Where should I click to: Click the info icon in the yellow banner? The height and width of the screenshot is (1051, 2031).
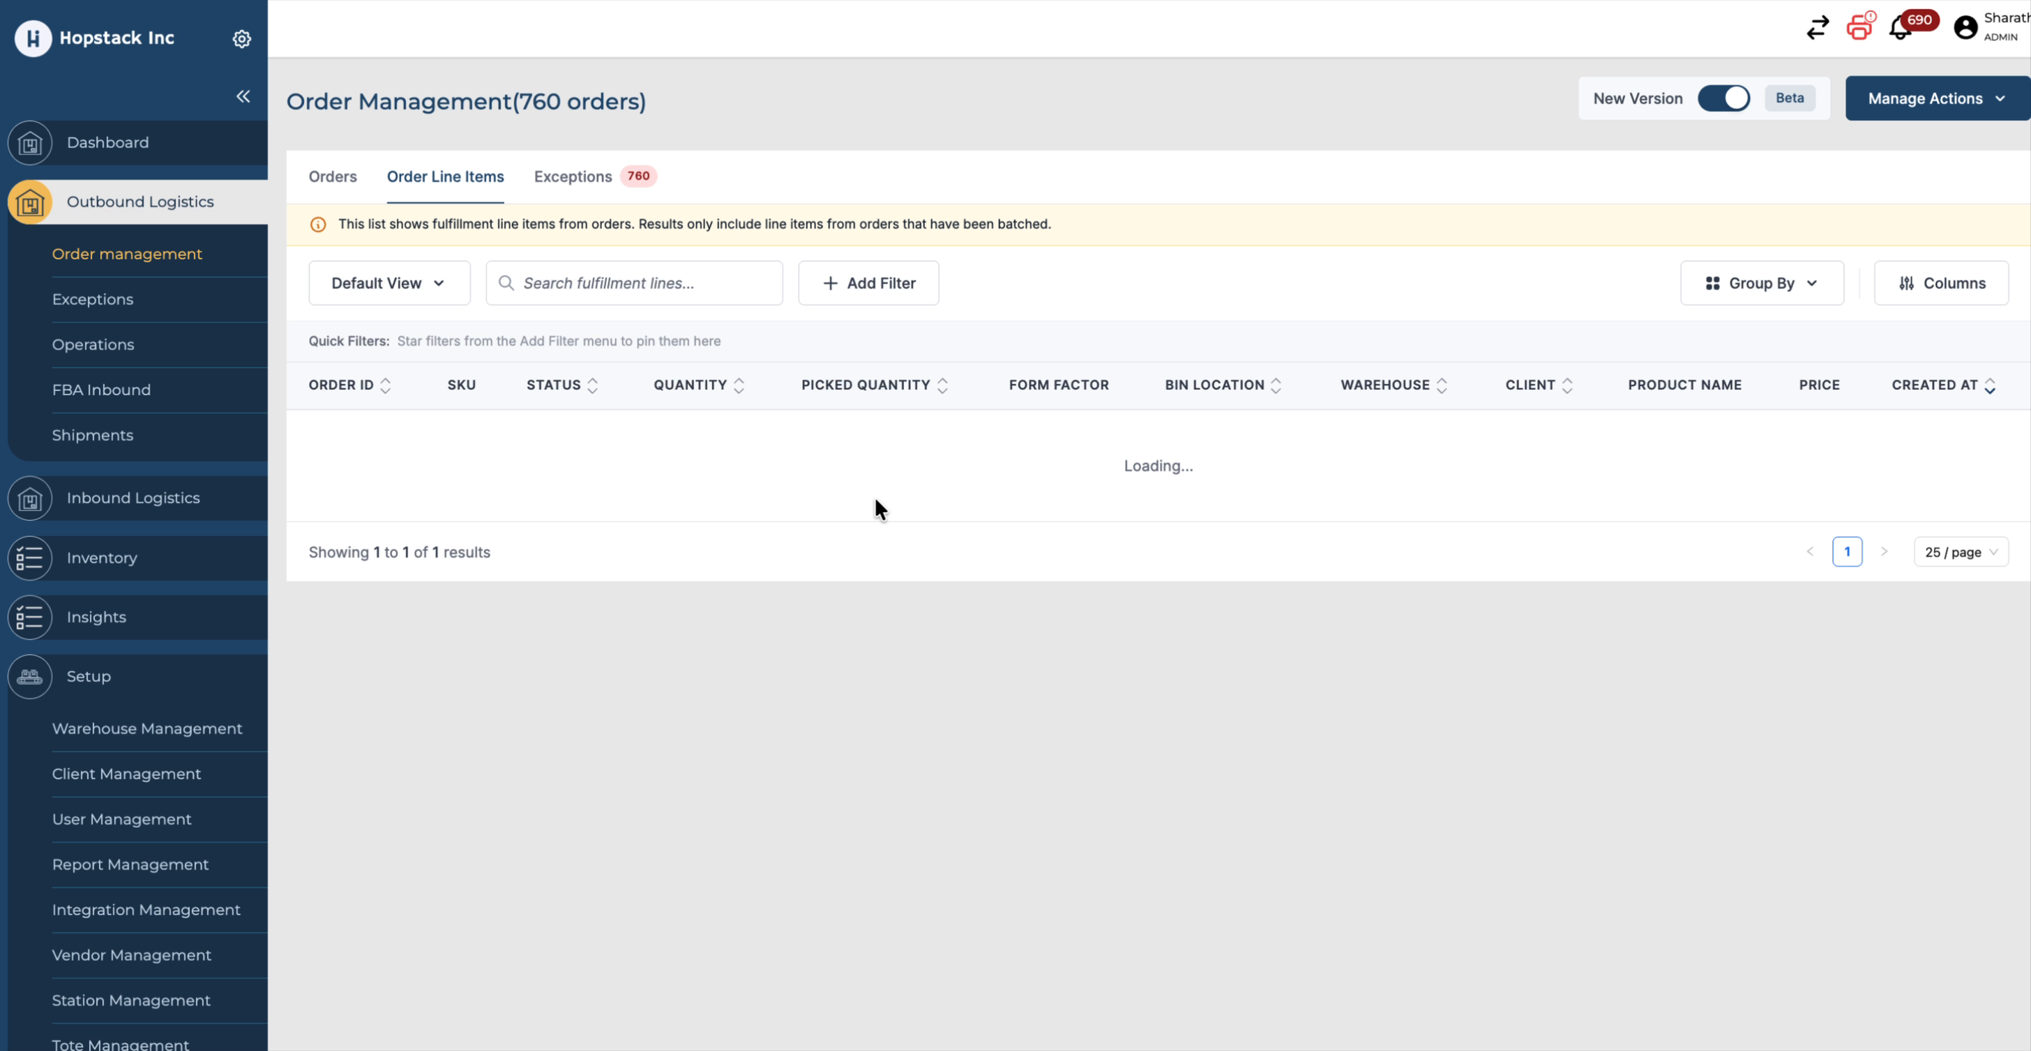click(318, 224)
